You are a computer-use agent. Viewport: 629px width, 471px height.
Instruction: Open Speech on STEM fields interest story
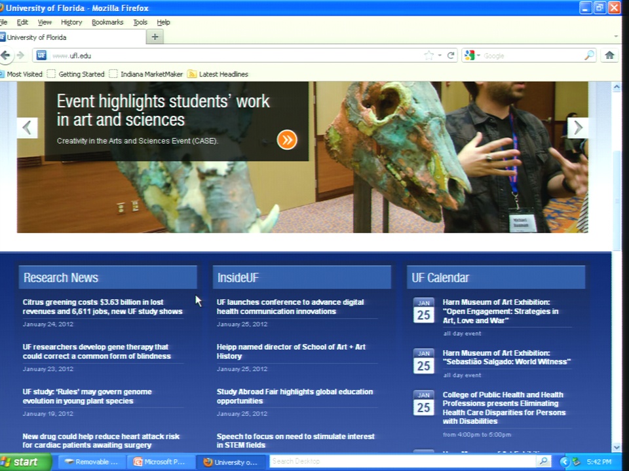(295, 440)
